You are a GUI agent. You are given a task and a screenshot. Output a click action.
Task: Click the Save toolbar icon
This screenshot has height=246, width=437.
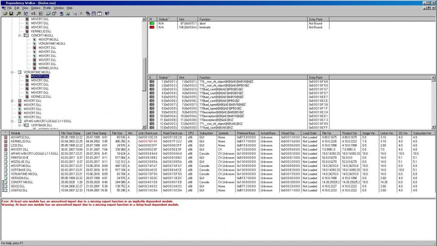point(11,14)
